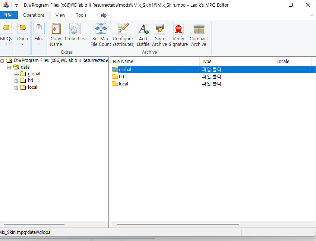Expand the hd tree node

pos(16,81)
